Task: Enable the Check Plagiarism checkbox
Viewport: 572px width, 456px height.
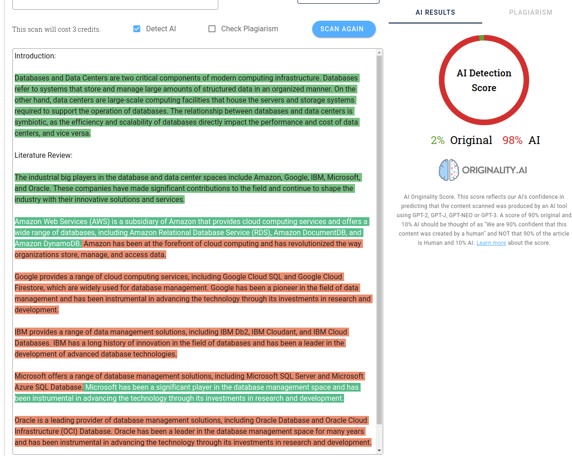Action: pyautogui.click(x=212, y=29)
